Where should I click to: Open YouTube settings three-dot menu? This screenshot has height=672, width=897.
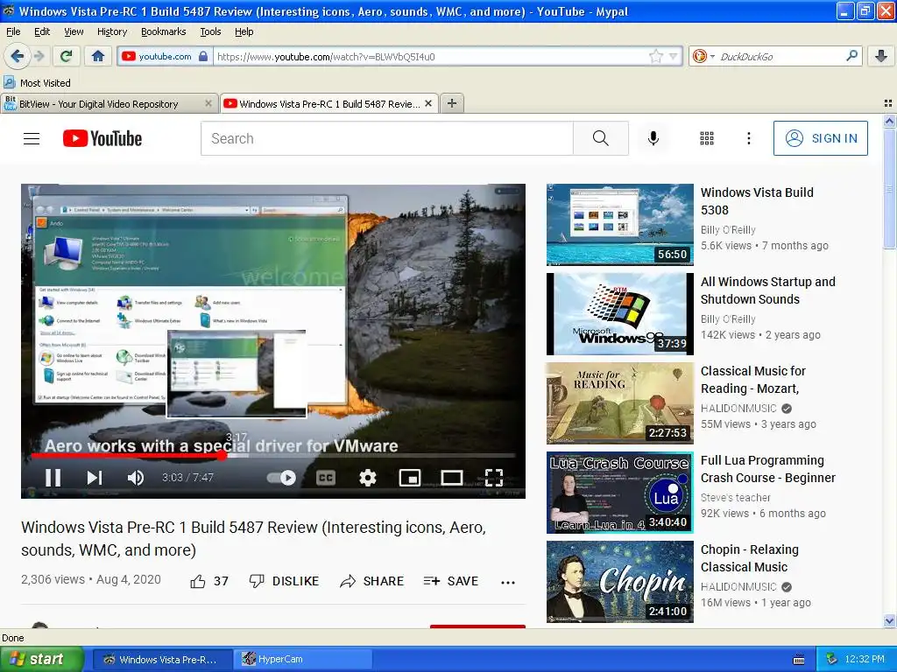point(748,138)
